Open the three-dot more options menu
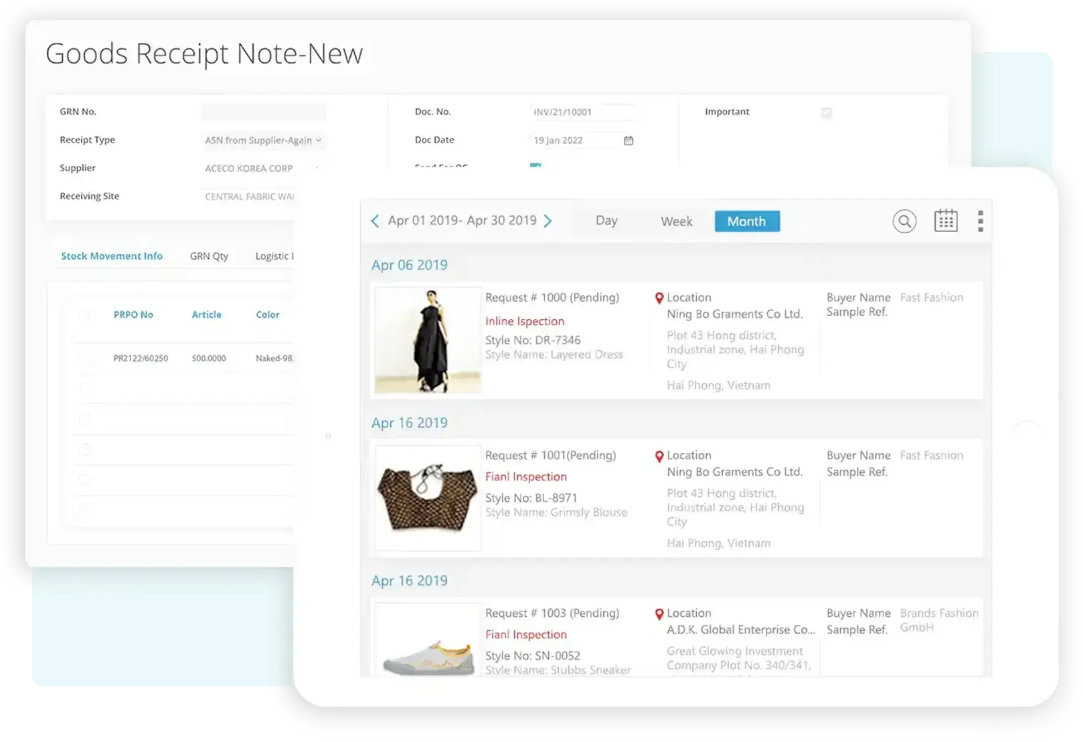 tap(981, 221)
